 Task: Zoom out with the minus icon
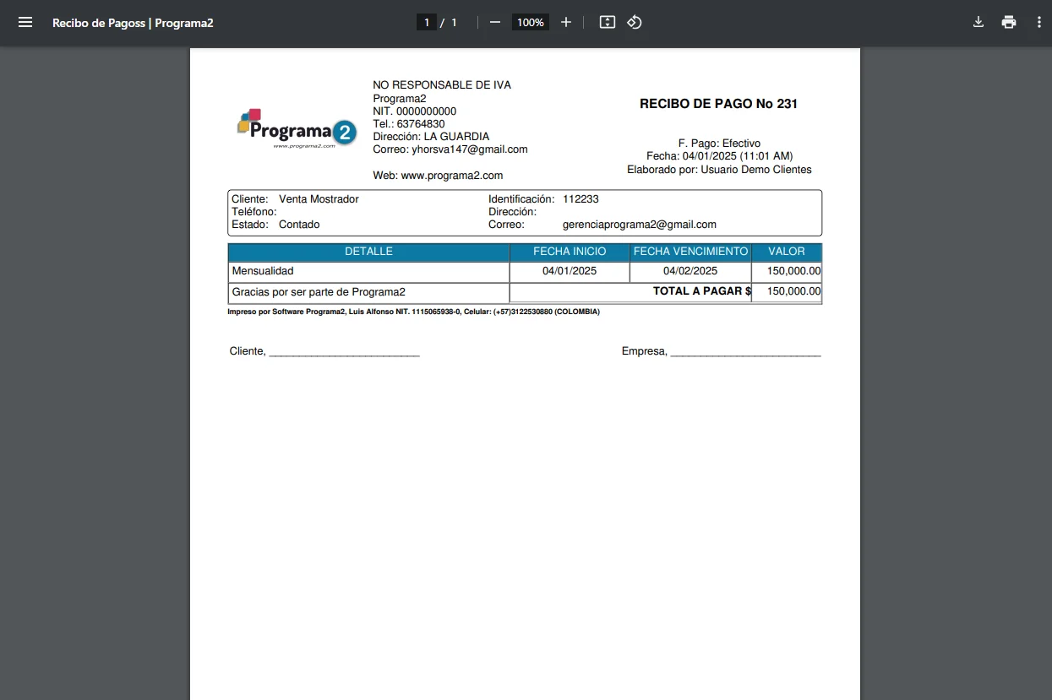(495, 23)
